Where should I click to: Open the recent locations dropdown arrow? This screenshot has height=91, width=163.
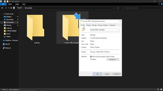coord(8,8)
